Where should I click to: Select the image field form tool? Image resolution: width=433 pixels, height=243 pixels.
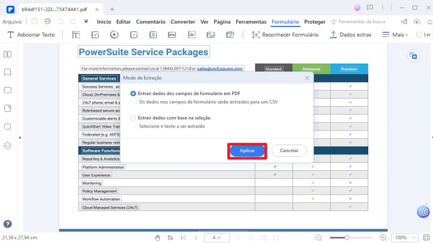192,35
